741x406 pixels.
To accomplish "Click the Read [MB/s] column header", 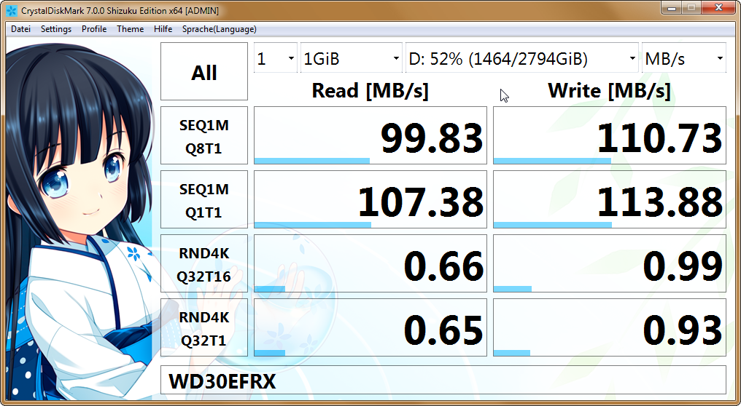I will (370, 90).
